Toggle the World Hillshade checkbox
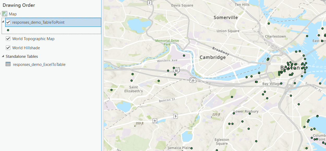326x151 pixels. (x=8, y=48)
